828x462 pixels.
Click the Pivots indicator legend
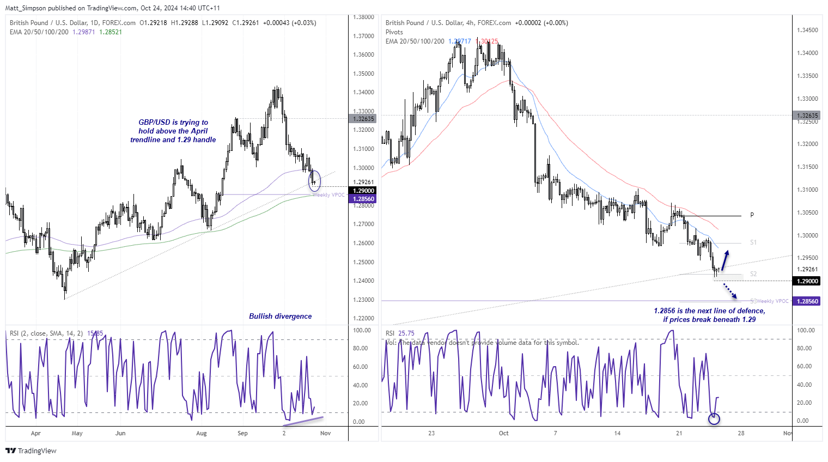(394, 32)
